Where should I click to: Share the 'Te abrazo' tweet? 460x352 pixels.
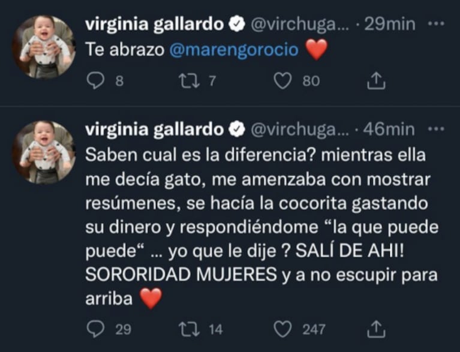pyautogui.click(x=375, y=81)
